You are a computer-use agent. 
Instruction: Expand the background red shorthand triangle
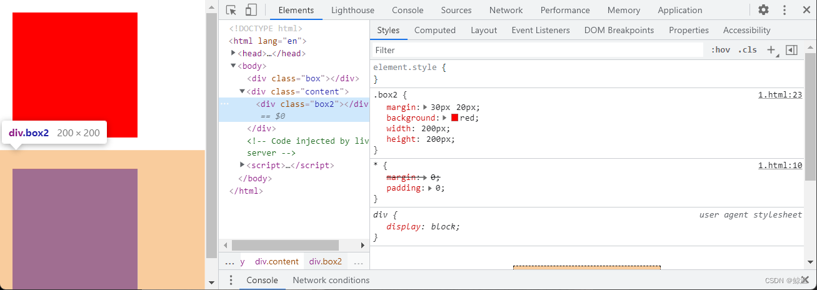pyautogui.click(x=445, y=117)
